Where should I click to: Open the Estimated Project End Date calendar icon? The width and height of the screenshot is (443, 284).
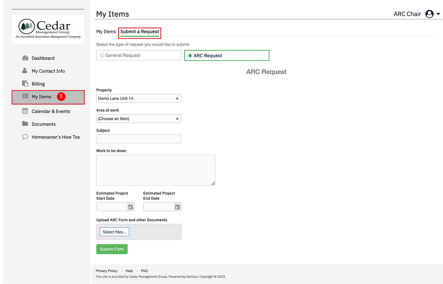(177, 207)
